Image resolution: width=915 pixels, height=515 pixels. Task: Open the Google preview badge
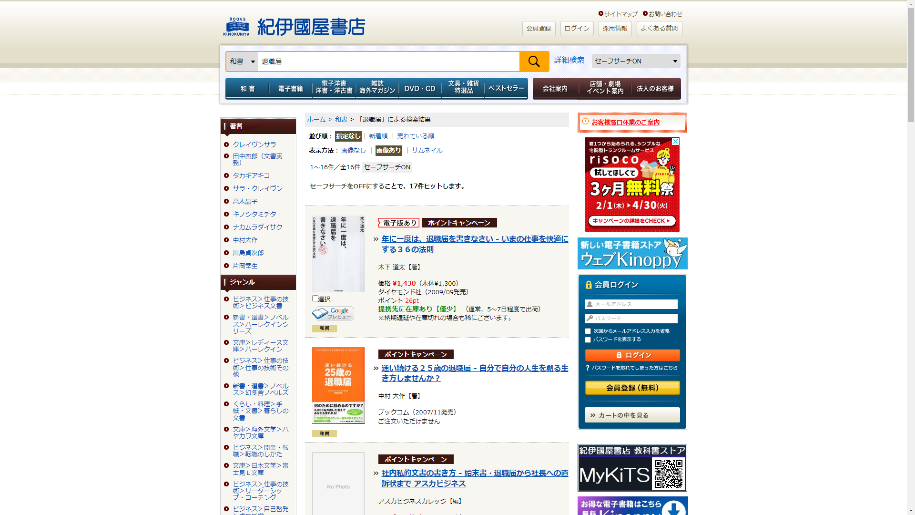point(333,313)
